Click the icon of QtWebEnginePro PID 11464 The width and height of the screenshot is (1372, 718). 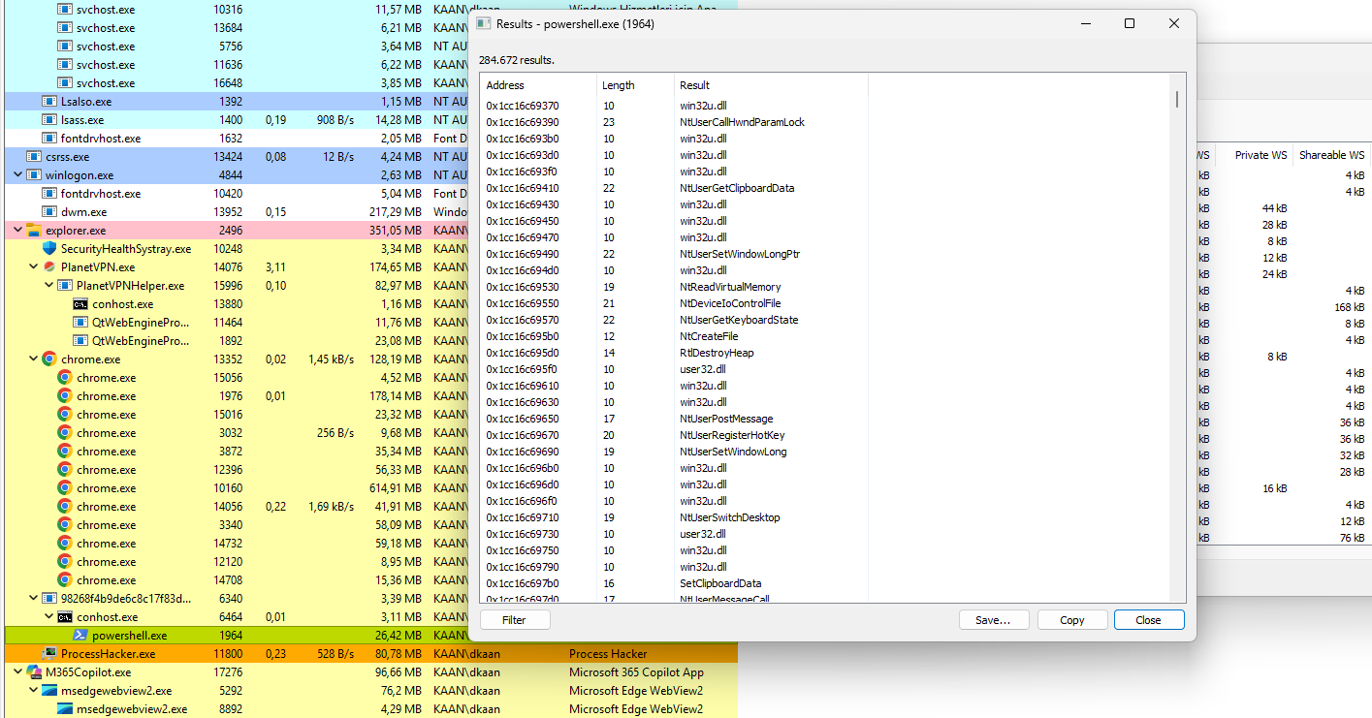pyautogui.click(x=80, y=323)
